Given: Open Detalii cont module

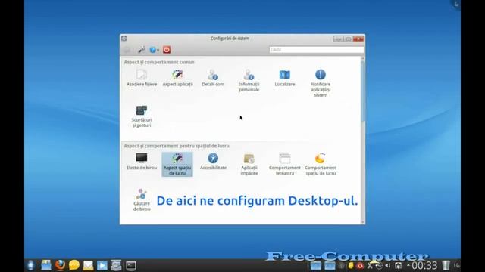Looking at the screenshot, I should click(213, 78).
